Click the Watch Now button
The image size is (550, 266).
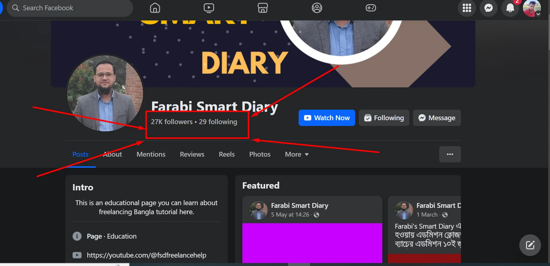pos(327,118)
